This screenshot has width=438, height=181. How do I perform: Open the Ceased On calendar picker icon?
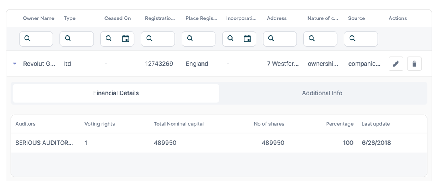(x=125, y=39)
